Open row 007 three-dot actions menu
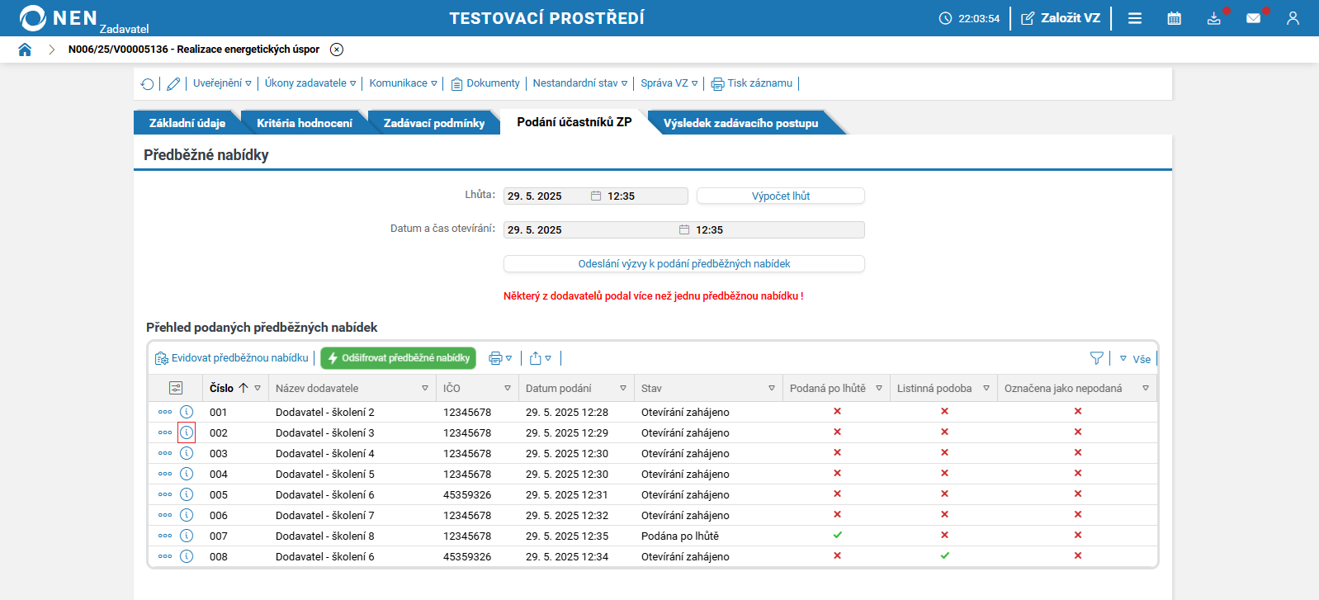The height and width of the screenshot is (600, 1319). click(165, 536)
